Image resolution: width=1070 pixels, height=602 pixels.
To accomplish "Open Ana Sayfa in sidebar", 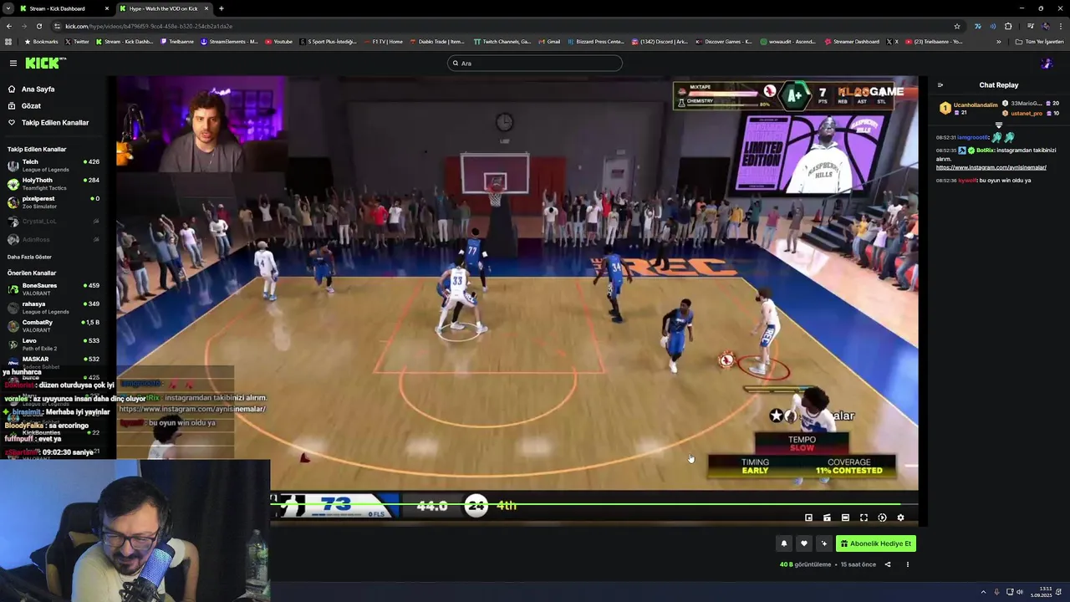I will (38, 89).
